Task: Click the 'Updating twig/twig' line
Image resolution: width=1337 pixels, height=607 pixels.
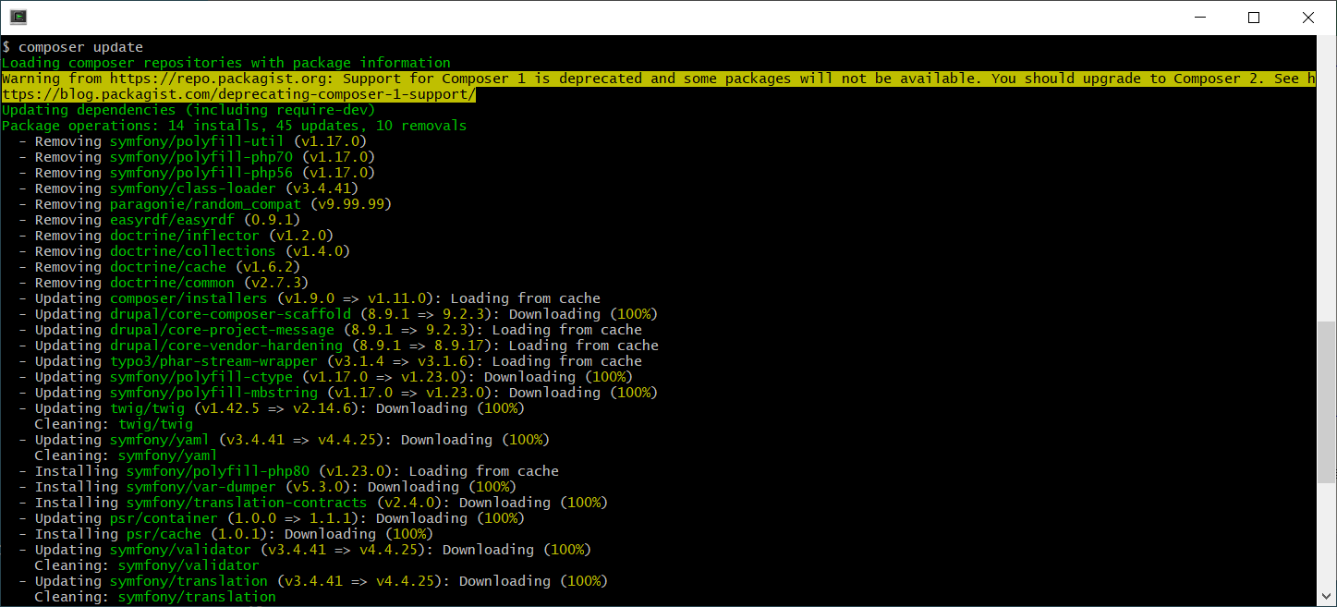Action: point(272,408)
